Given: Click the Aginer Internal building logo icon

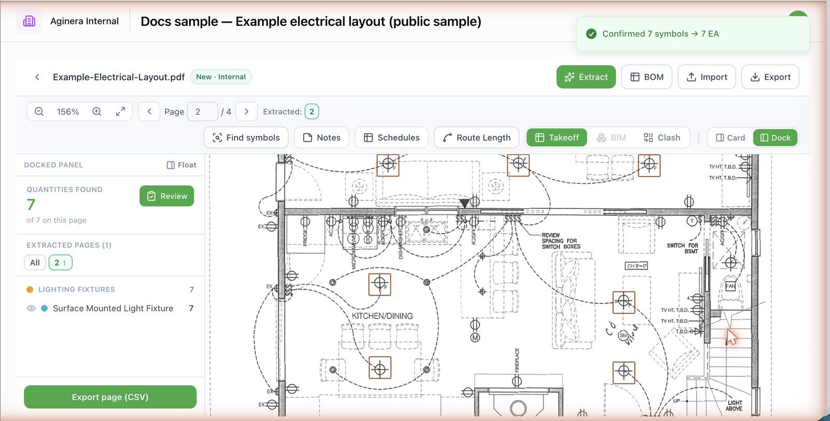Looking at the screenshot, I should [29, 21].
